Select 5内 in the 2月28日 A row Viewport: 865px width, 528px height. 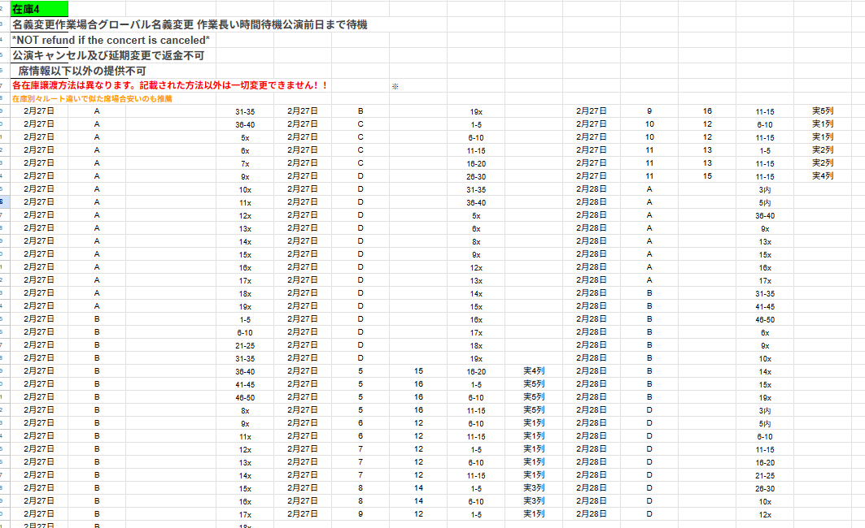coord(765,203)
